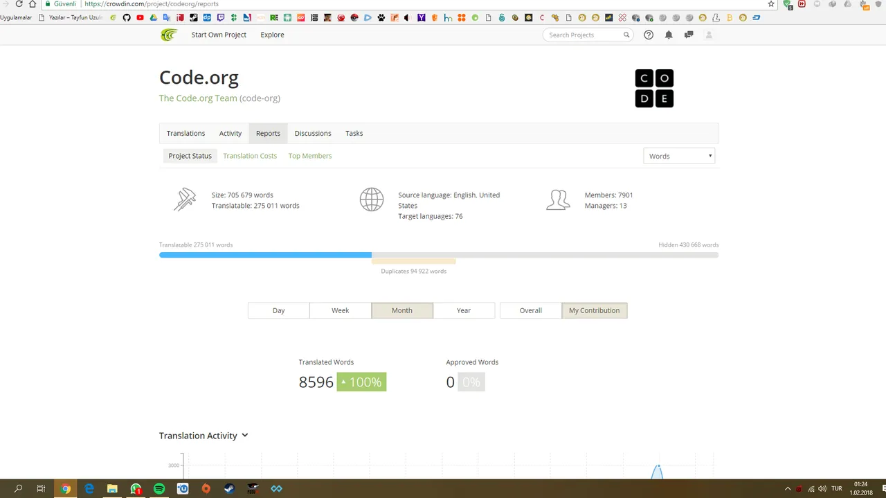886x498 pixels.
Task: Open the Discussions tab
Action: tap(313, 133)
